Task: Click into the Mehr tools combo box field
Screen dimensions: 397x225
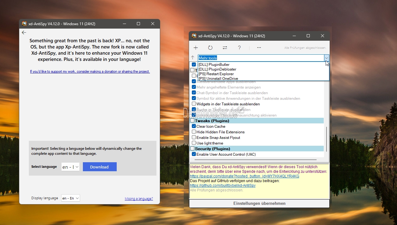Action: click(x=261, y=58)
